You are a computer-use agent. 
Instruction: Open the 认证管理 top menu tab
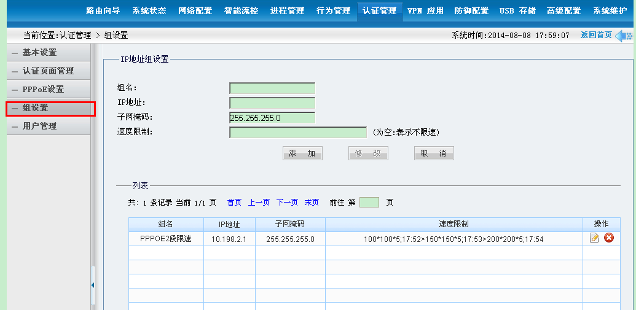point(379,10)
